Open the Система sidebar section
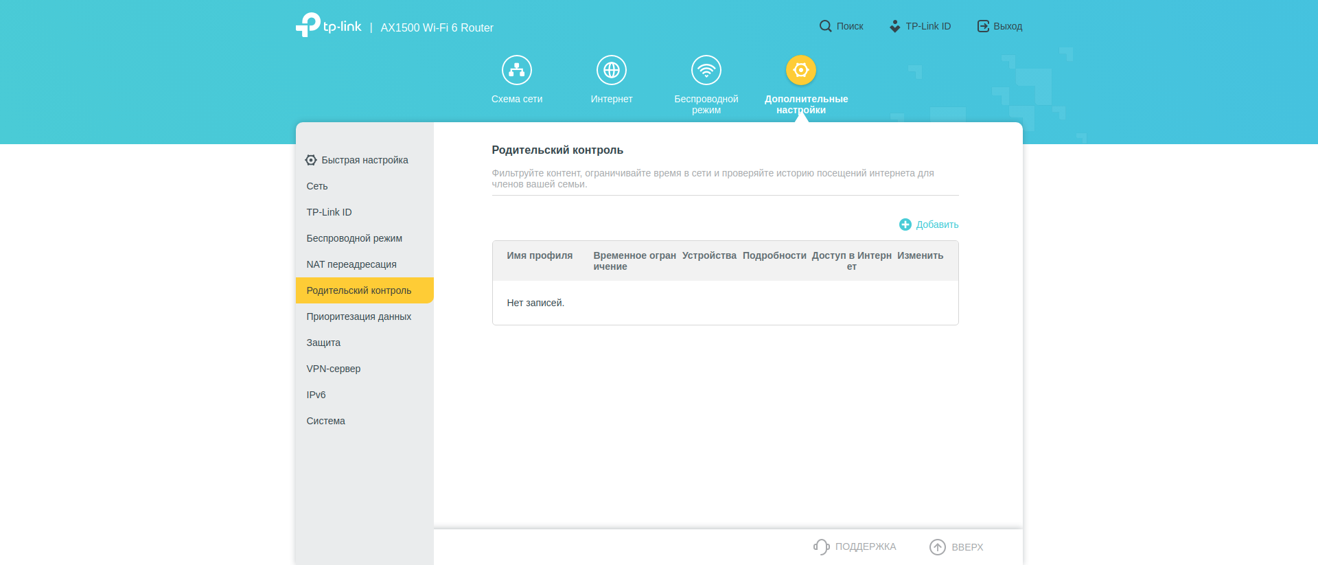The image size is (1318, 565). click(326, 421)
